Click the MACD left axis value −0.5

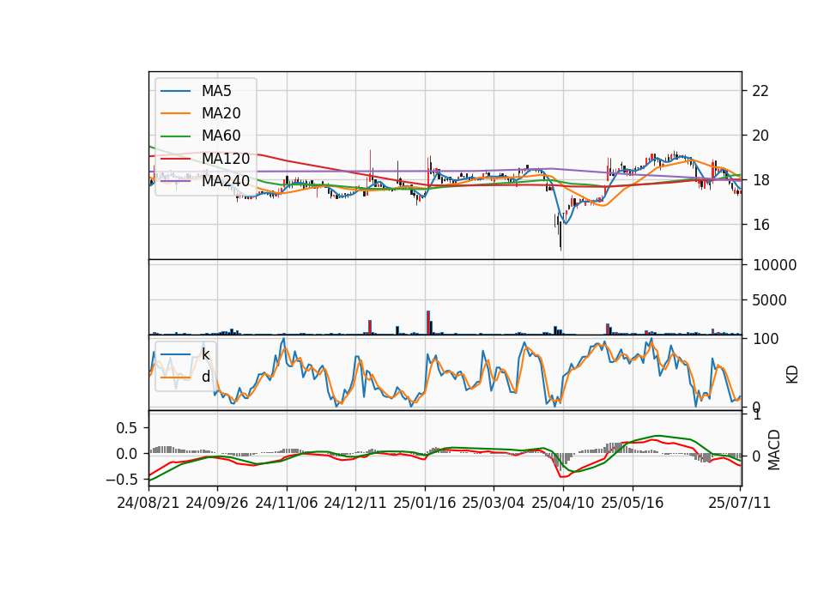coord(121,480)
